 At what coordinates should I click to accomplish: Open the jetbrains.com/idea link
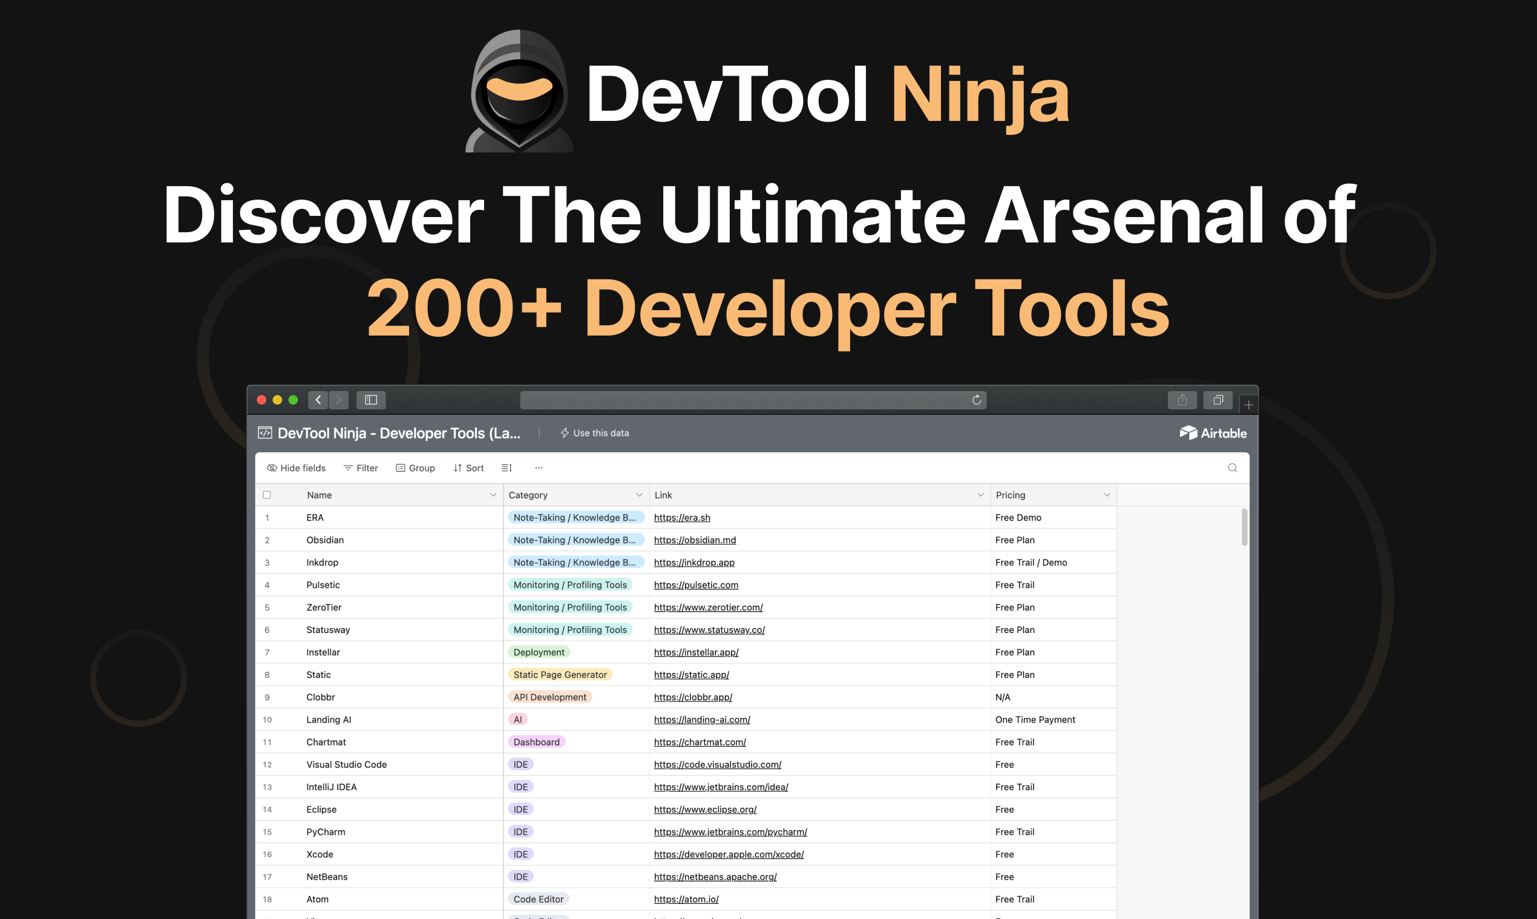point(721,787)
